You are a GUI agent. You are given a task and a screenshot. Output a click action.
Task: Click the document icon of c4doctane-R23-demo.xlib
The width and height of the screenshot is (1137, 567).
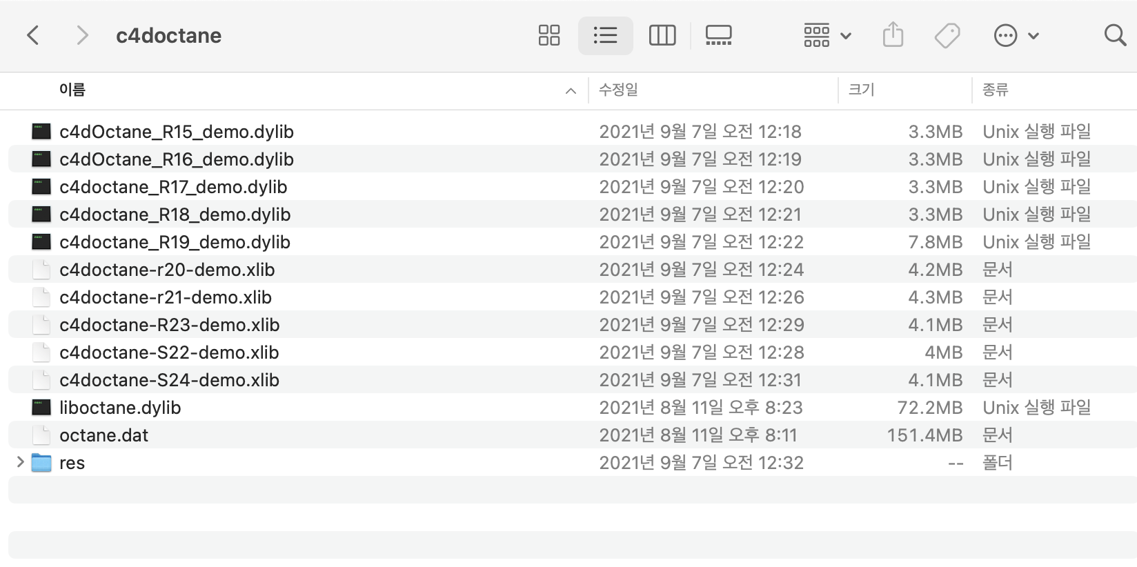point(41,324)
